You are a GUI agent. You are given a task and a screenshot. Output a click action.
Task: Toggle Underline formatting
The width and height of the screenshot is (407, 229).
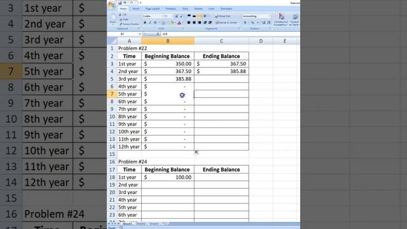coord(155,23)
